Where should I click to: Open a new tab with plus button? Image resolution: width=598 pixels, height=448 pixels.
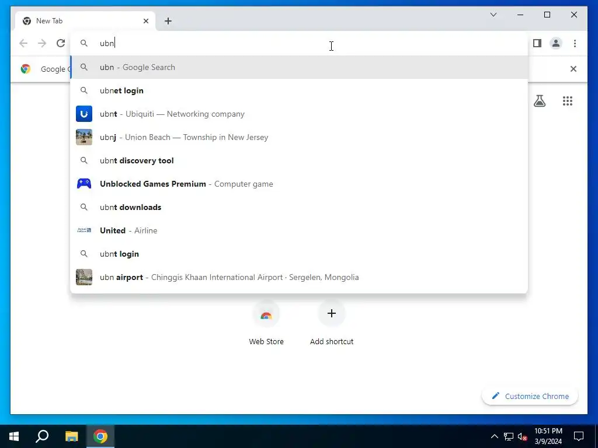point(168,21)
